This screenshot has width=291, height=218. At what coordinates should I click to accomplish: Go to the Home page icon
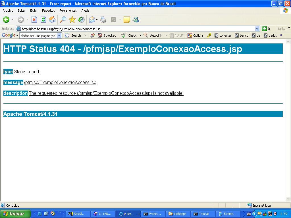tap(52, 20)
